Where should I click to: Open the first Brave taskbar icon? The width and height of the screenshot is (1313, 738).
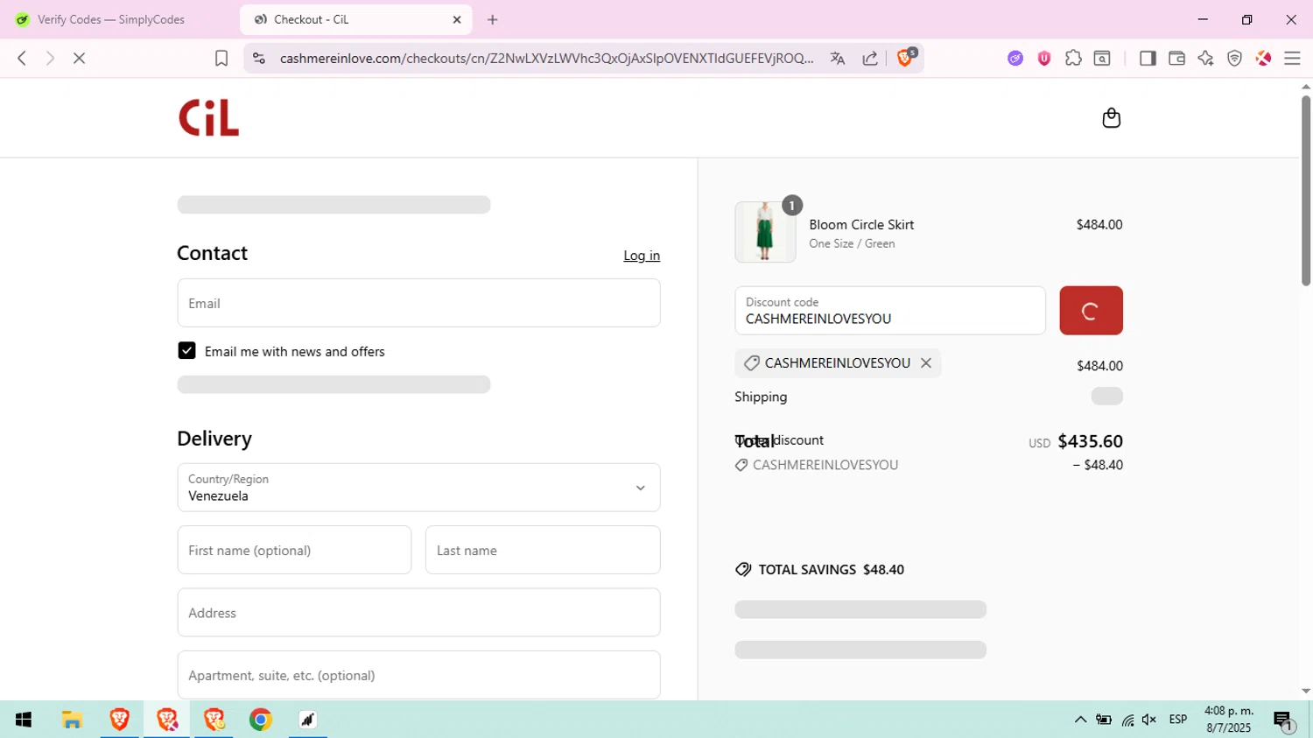120,720
